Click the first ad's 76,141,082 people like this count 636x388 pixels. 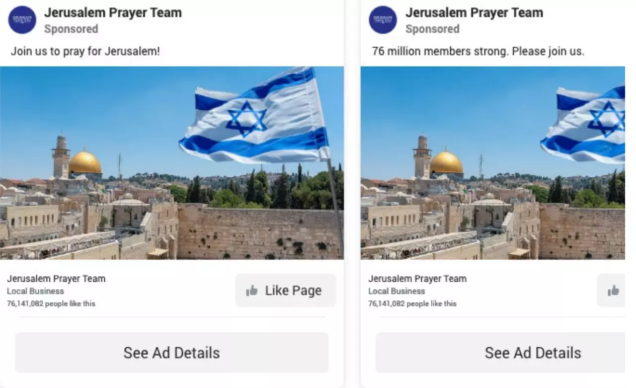pyautogui.click(x=51, y=304)
